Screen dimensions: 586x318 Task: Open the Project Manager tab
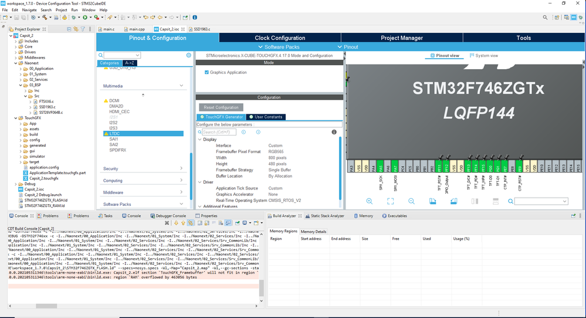point(402,38)
